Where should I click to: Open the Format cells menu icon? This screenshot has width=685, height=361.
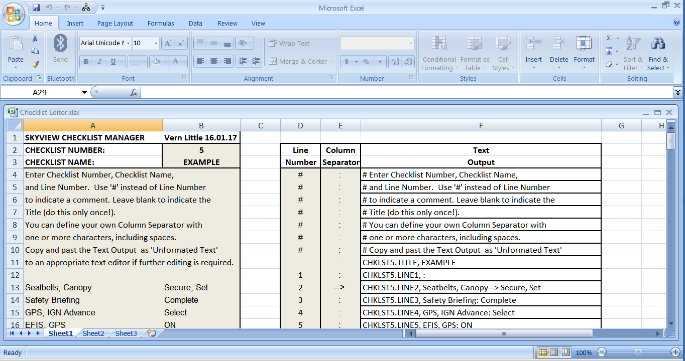tap(584, 43)
